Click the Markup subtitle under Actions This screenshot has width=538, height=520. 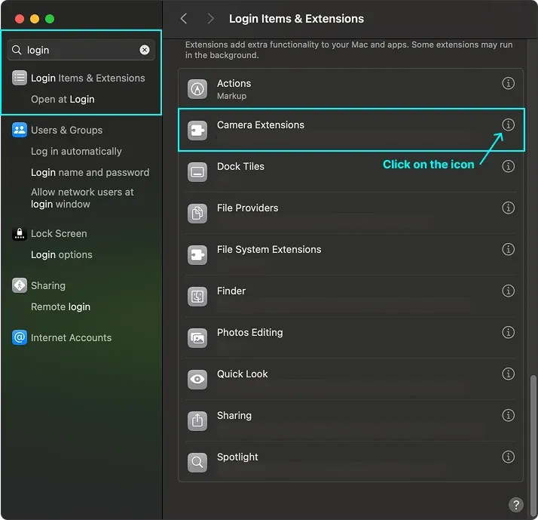tap(231, 96)
